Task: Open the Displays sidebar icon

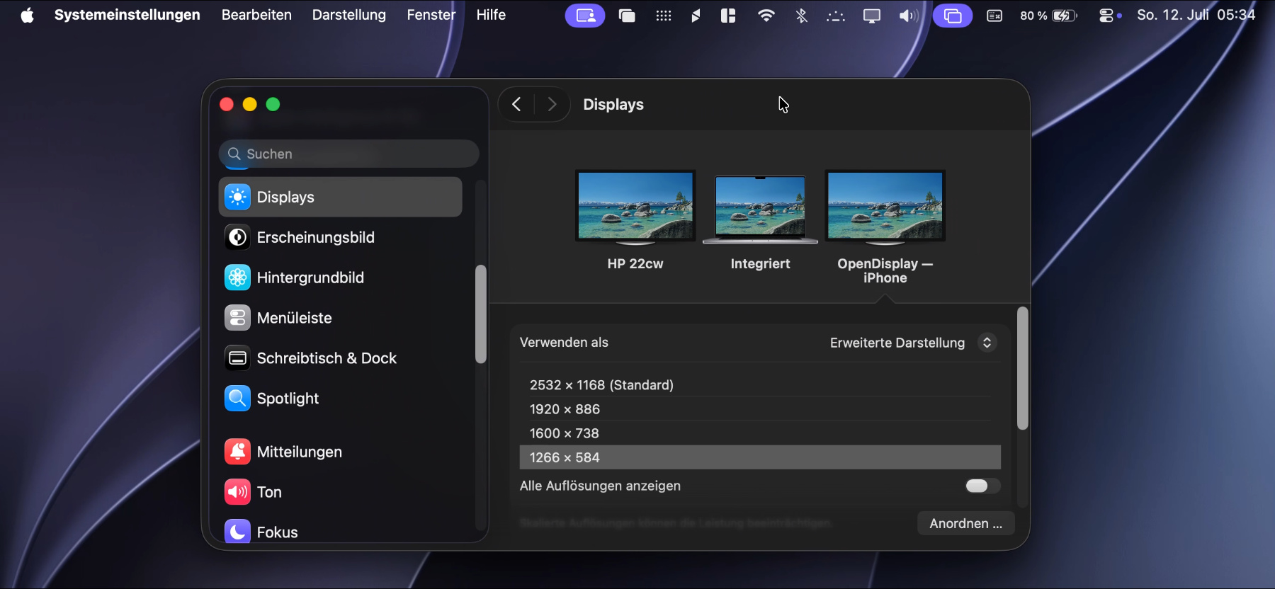Action: click(x=237, y=197)
